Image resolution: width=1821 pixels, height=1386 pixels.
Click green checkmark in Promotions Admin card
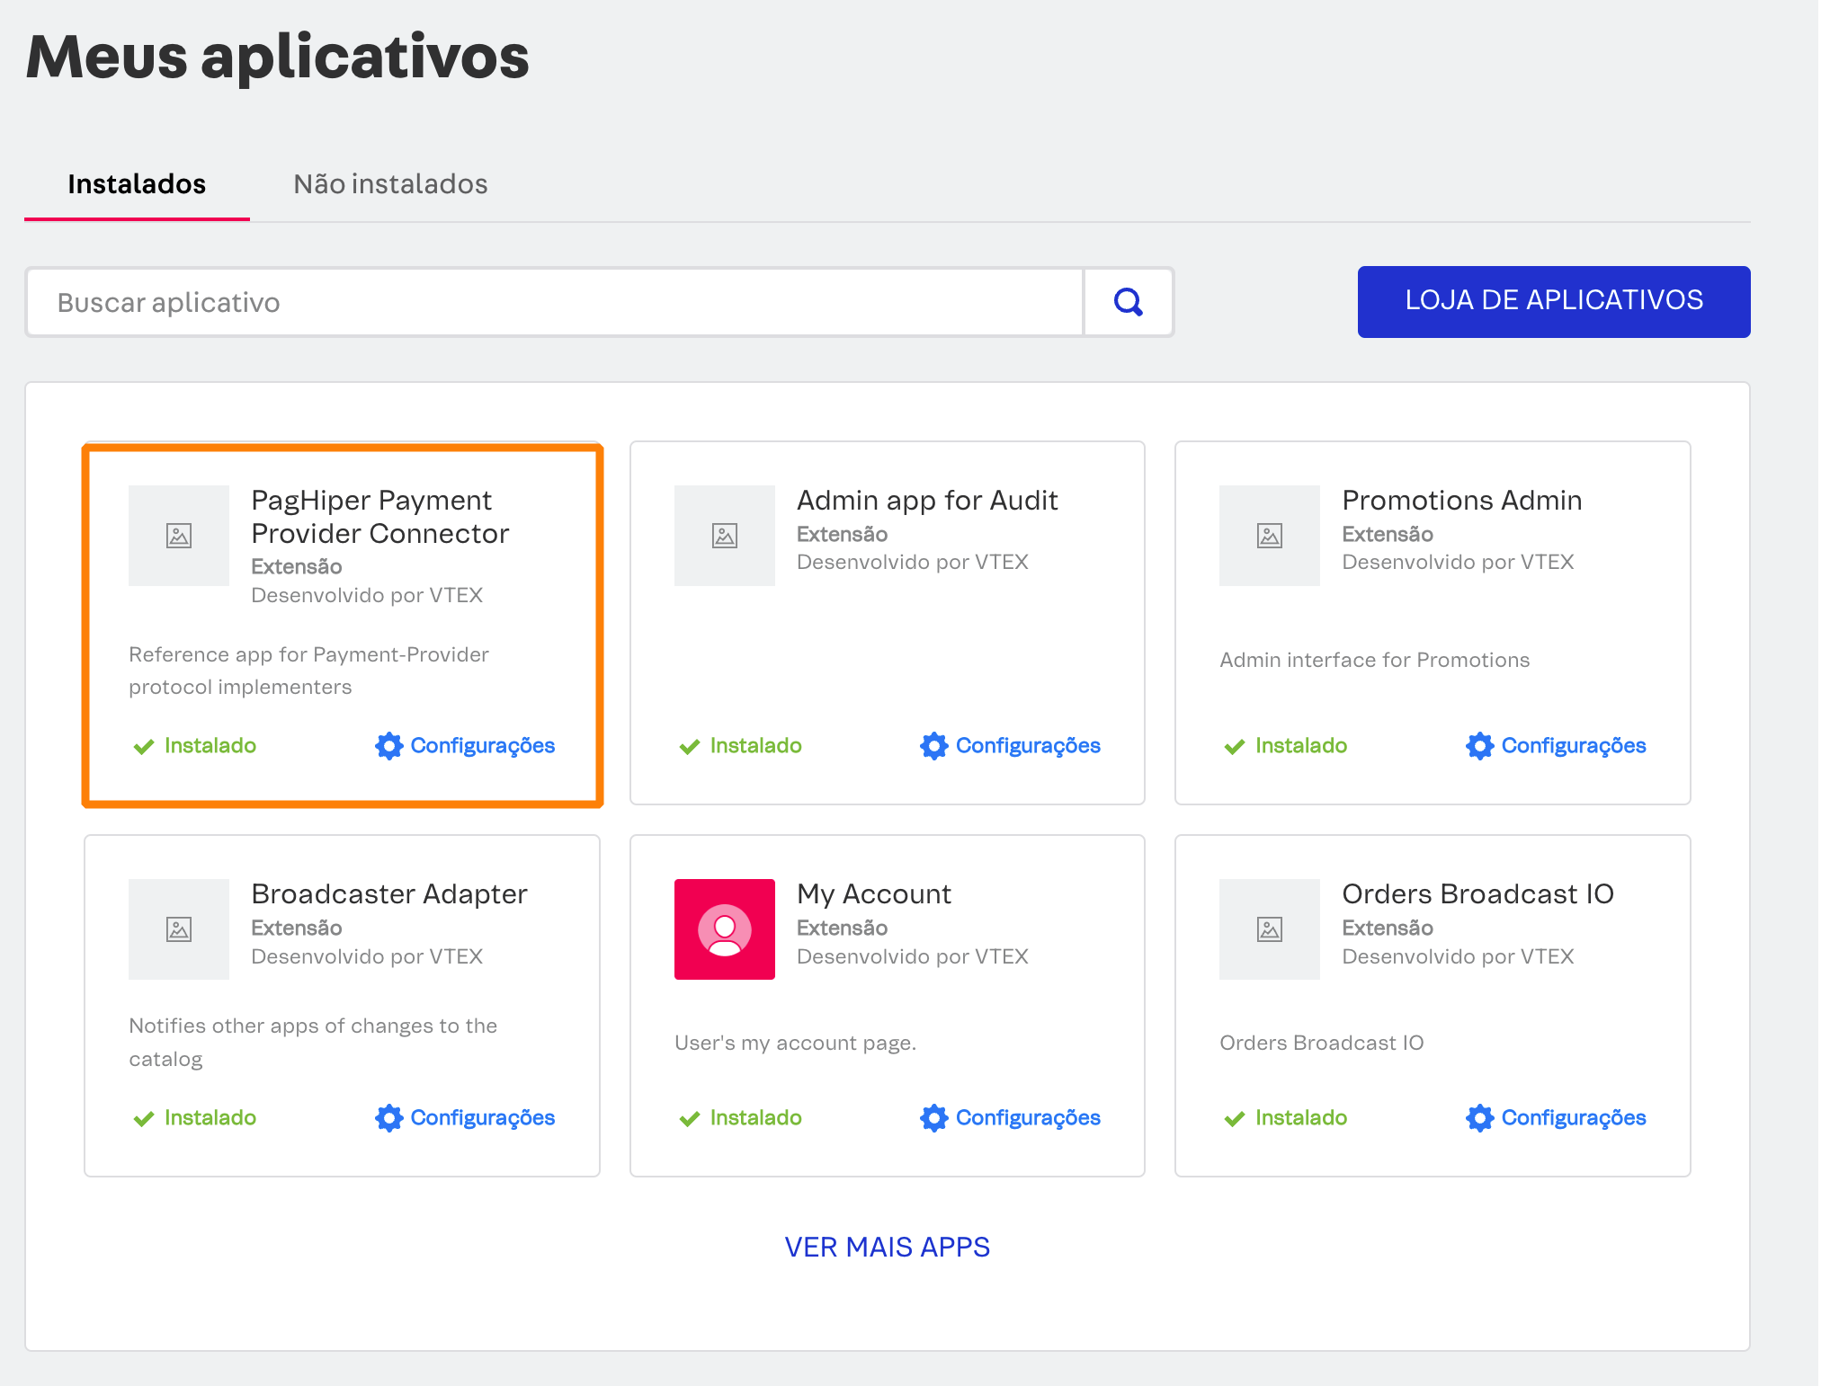click(1235, 747)
